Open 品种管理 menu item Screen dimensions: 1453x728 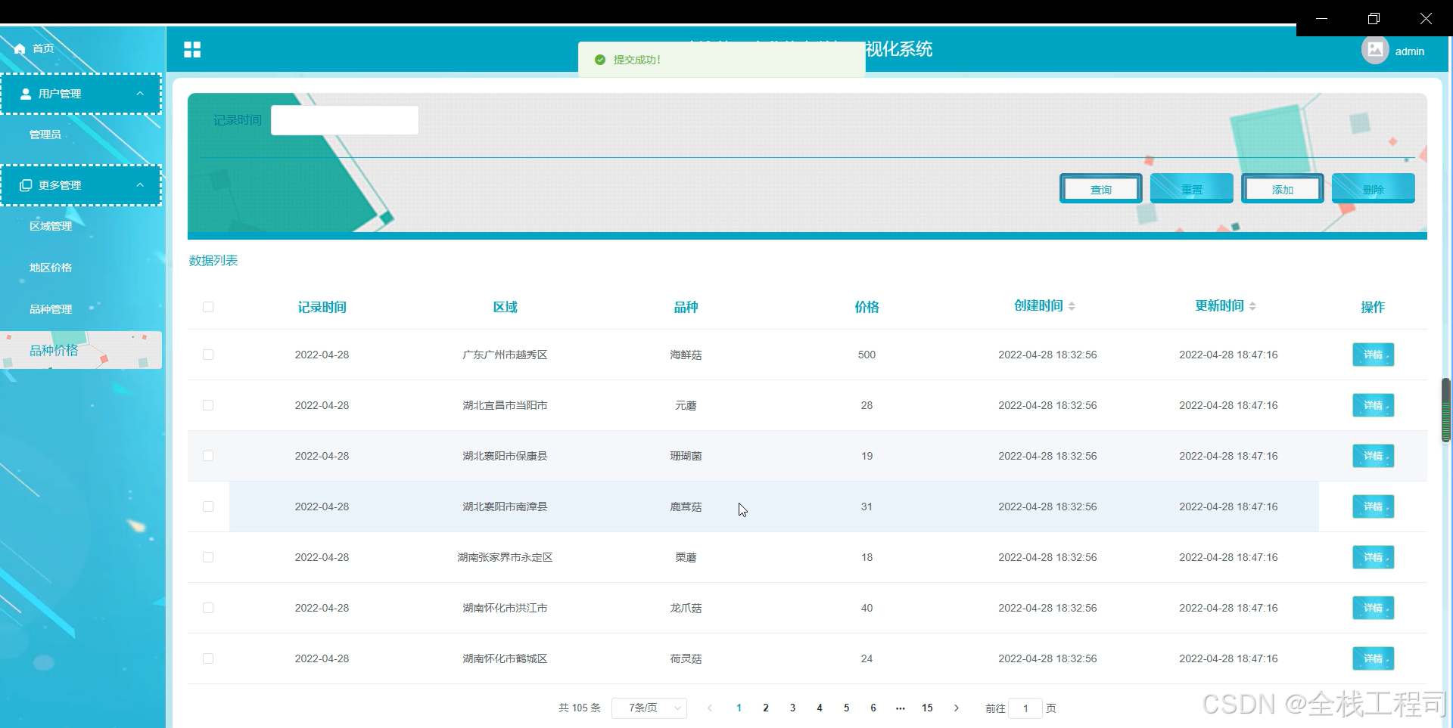tap(51, 309)
